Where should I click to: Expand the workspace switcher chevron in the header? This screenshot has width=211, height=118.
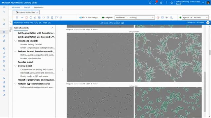point(203,3)
